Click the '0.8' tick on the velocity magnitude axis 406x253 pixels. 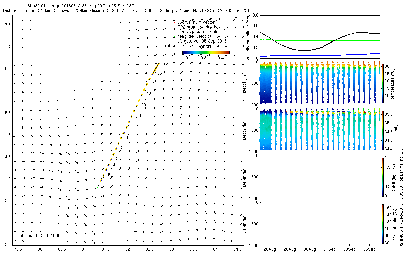tap(255, 15)
